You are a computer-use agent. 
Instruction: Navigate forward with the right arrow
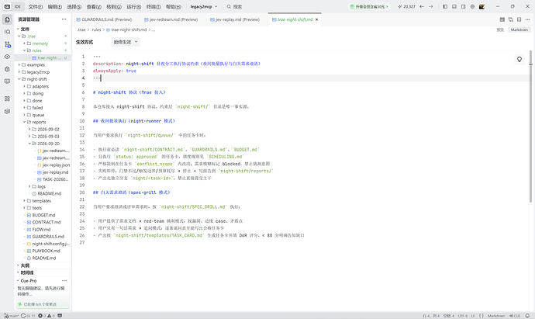click(x=430, y=6)
